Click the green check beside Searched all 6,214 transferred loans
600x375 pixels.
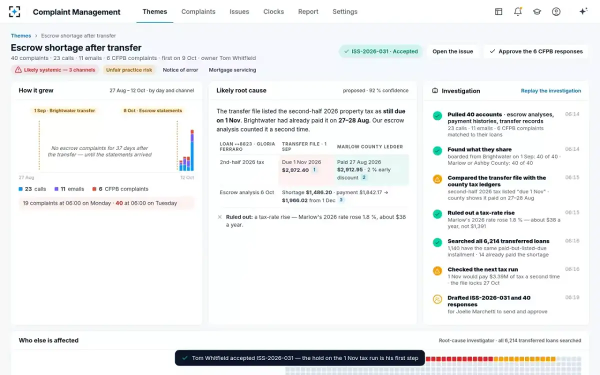(437, 242)
